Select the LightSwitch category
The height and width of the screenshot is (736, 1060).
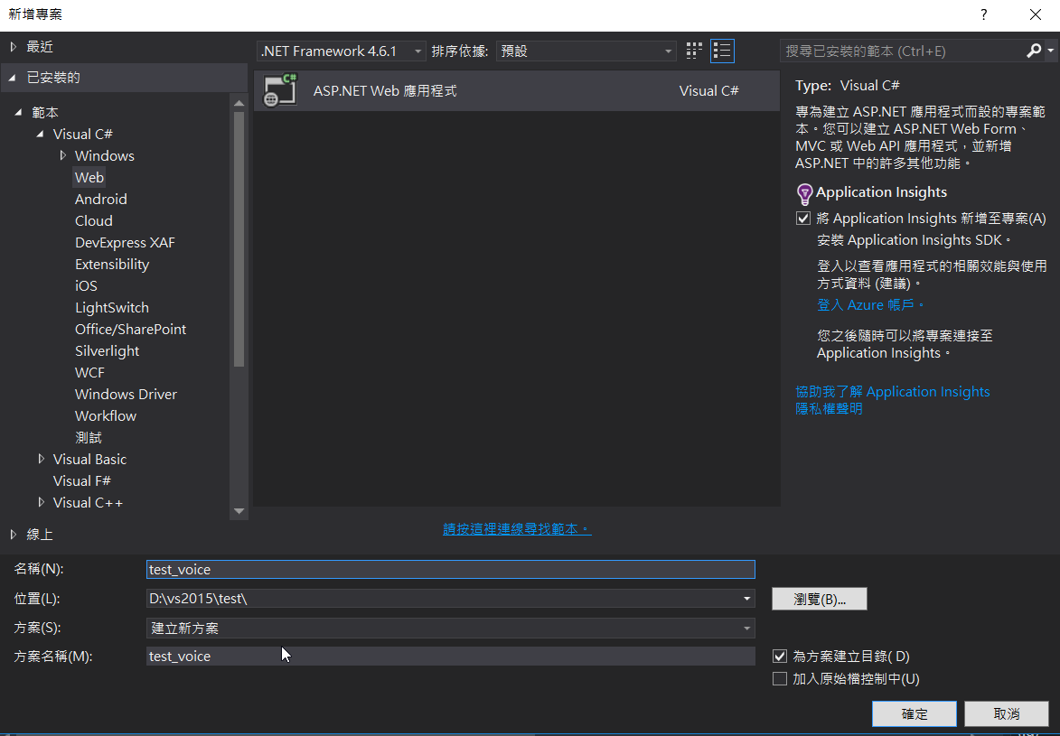111,308
